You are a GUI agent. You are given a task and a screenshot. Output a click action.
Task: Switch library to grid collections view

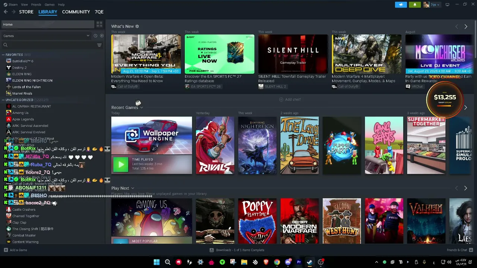point(99,25)
